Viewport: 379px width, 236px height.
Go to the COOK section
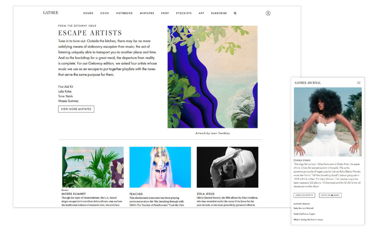(105, 13)
